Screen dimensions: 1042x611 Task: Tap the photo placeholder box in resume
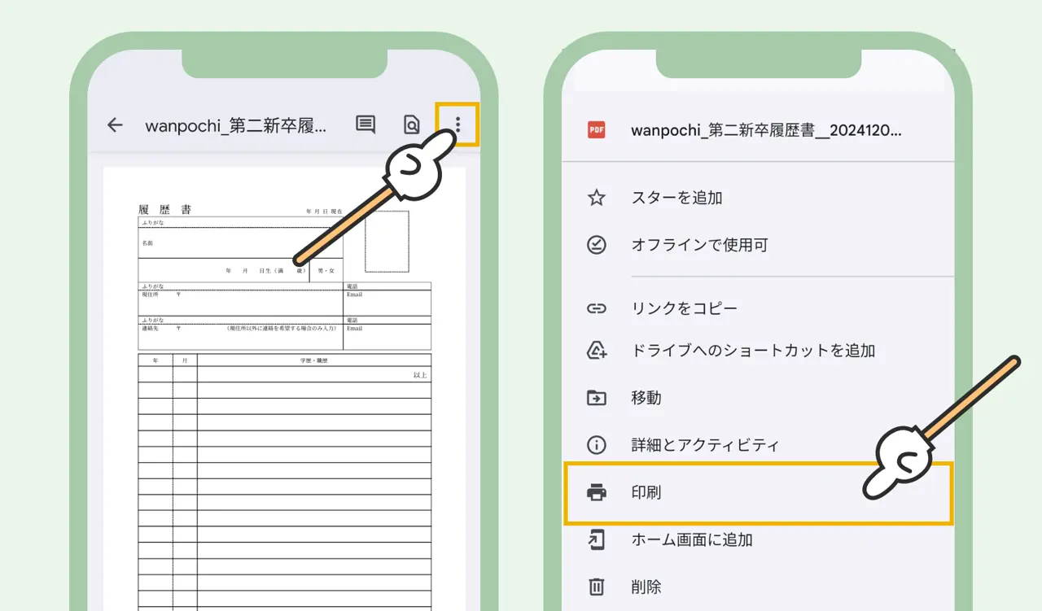387,242
